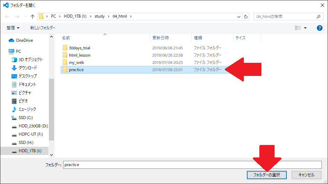Click the sidebar scrollbar thumb
This screenshot has width=328, height=184.
(51, 110)
